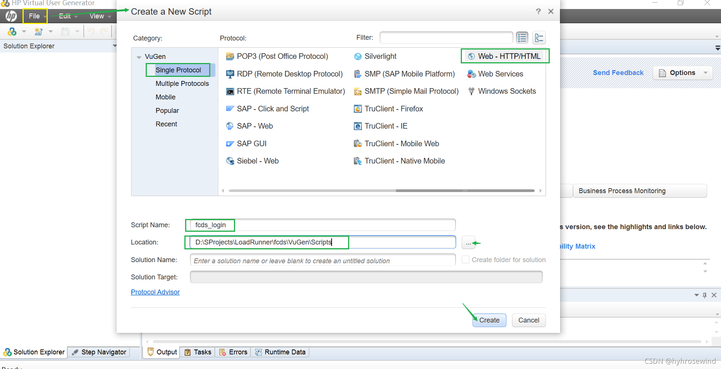
Task: Switch protocol list to list view
Action: 522,37
